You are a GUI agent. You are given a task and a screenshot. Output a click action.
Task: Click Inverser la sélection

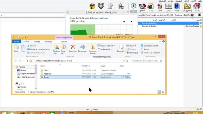(150, 53)
